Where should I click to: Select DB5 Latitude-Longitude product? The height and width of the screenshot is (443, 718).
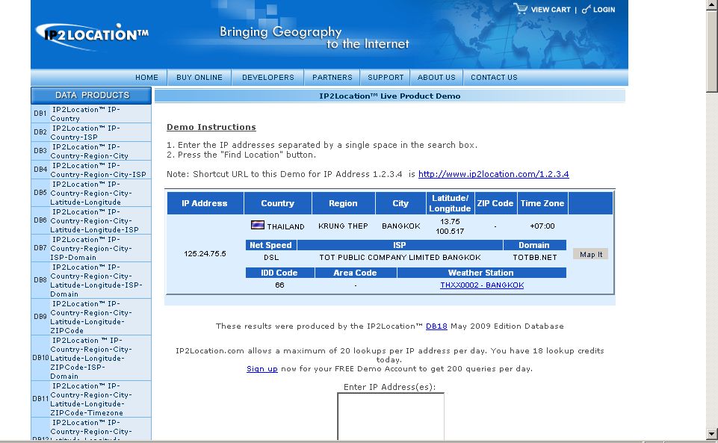[x=91, y=193]
